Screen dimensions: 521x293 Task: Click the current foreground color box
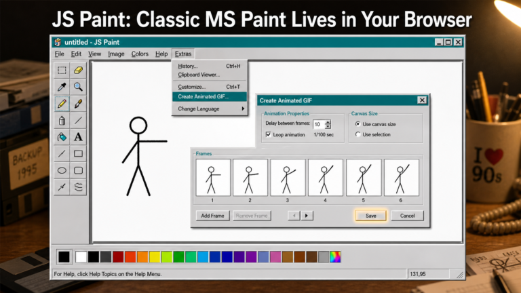(64, 257)
